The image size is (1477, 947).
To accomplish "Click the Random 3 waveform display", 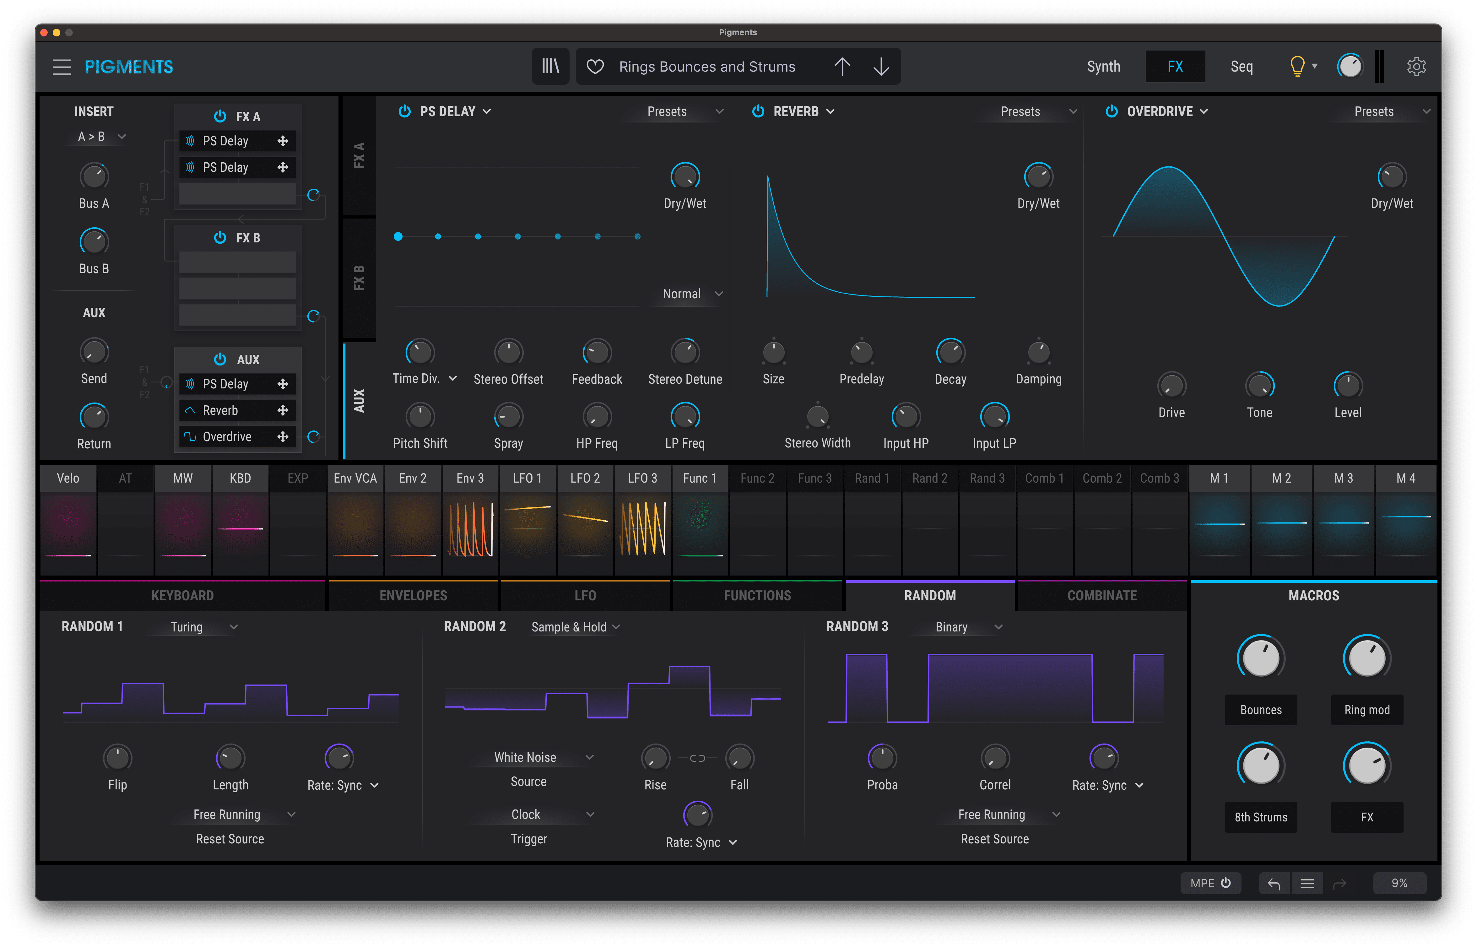I will click(x=995, y=688).
